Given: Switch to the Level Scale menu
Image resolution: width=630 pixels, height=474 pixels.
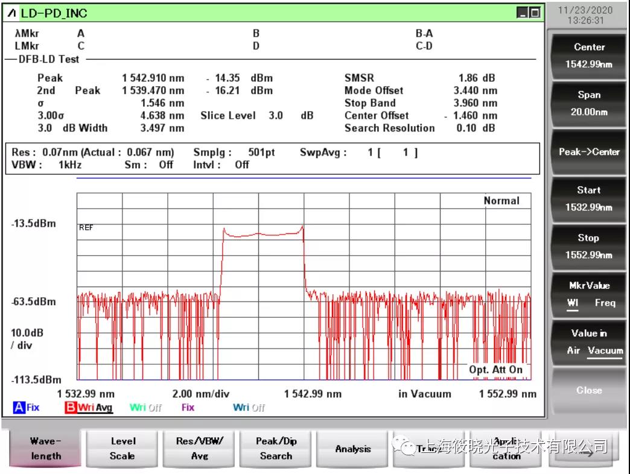Looking at the screenshot, I should (x=122, y=449).
